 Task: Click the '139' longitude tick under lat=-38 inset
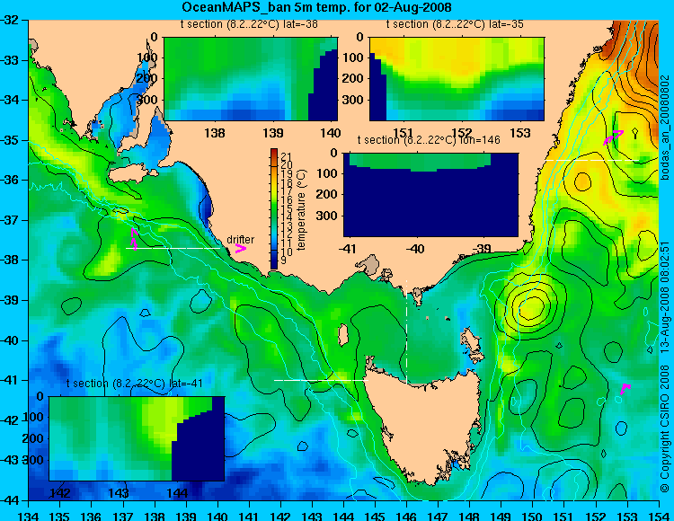(x=273, y=133)
